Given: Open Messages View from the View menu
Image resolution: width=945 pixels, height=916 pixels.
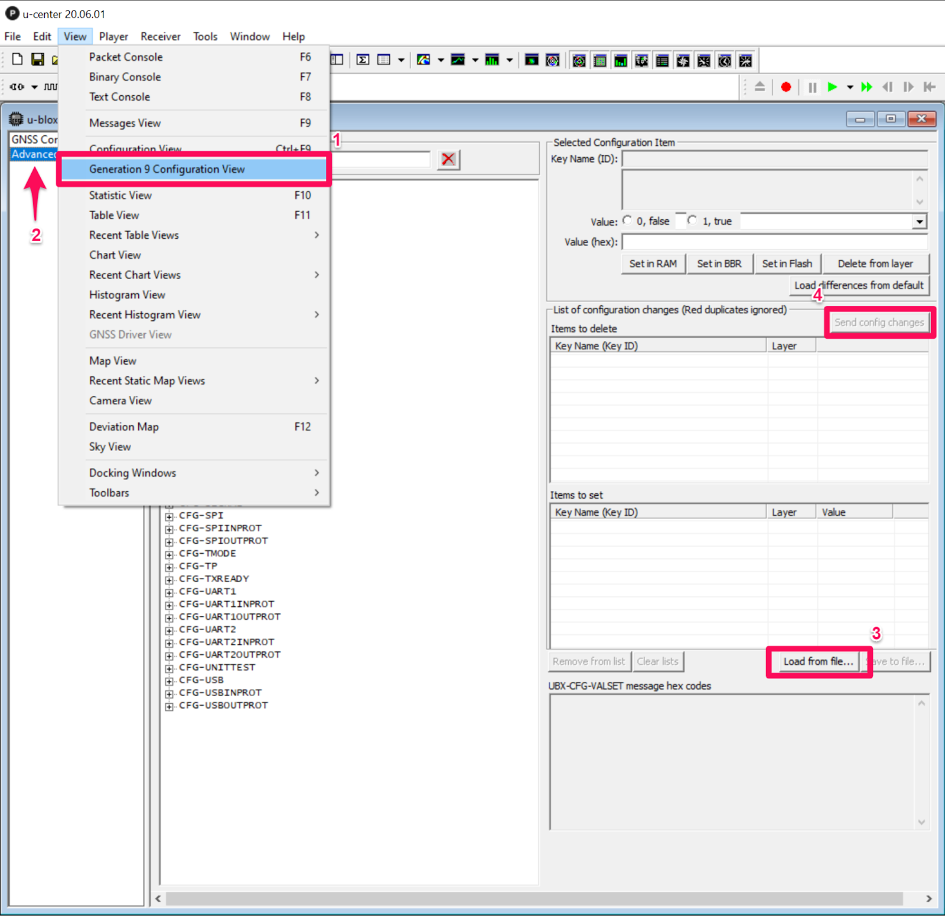Looking at the screenshot, I should point(125,123).
